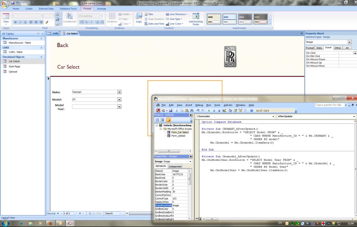
Task: Click the VBA Find binoculars icon
Action: 192,111
